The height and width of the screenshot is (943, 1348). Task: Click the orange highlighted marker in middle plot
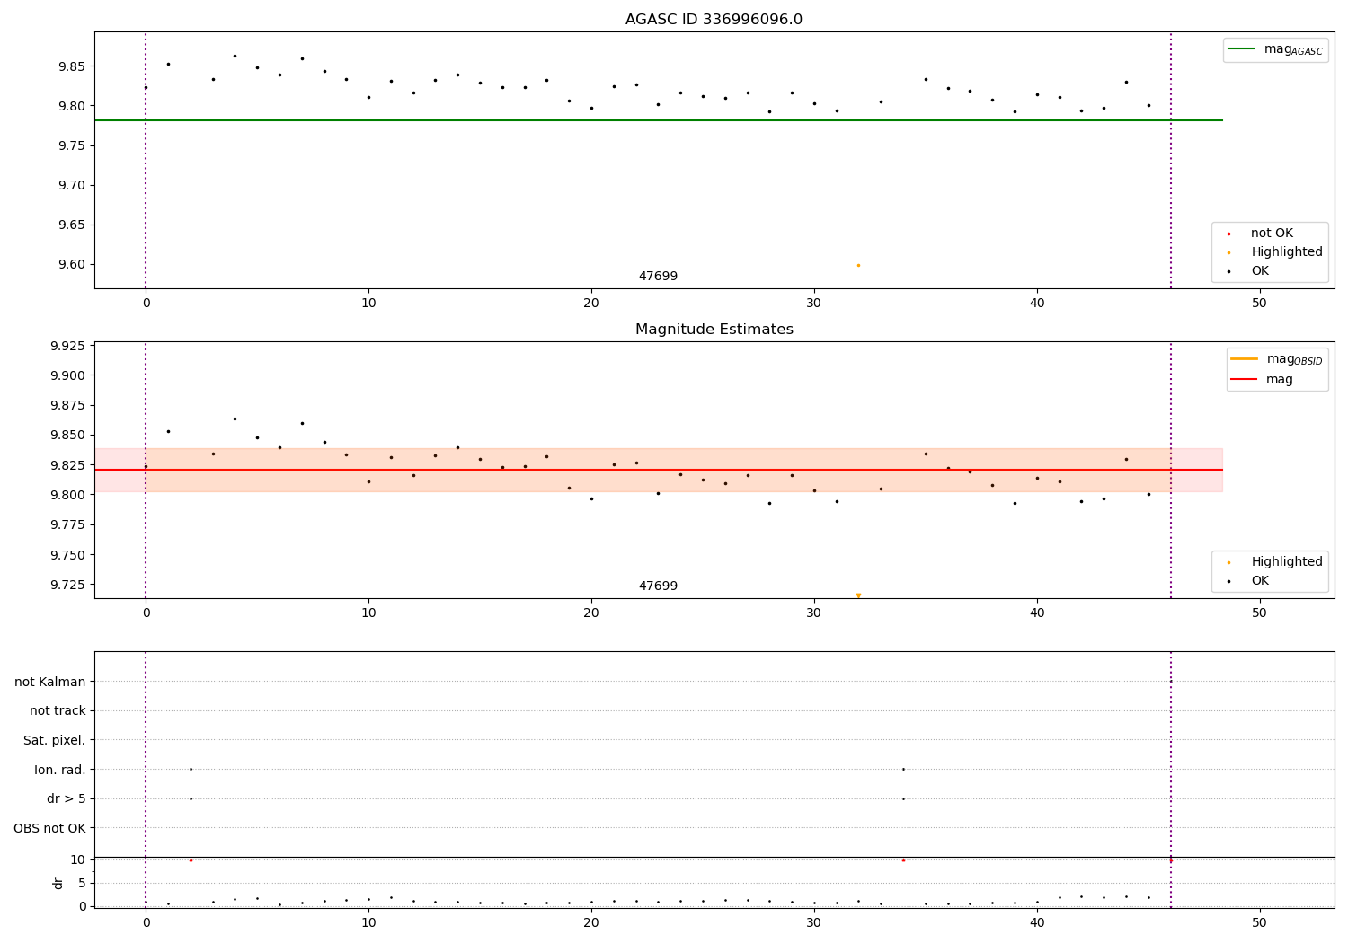(x=858, y=595)
